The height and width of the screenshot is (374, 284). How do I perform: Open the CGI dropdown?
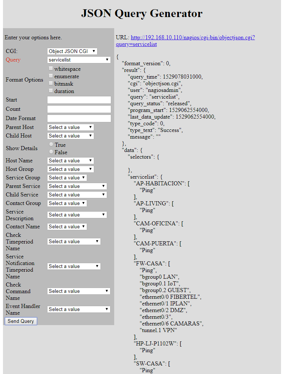[72, 51]
